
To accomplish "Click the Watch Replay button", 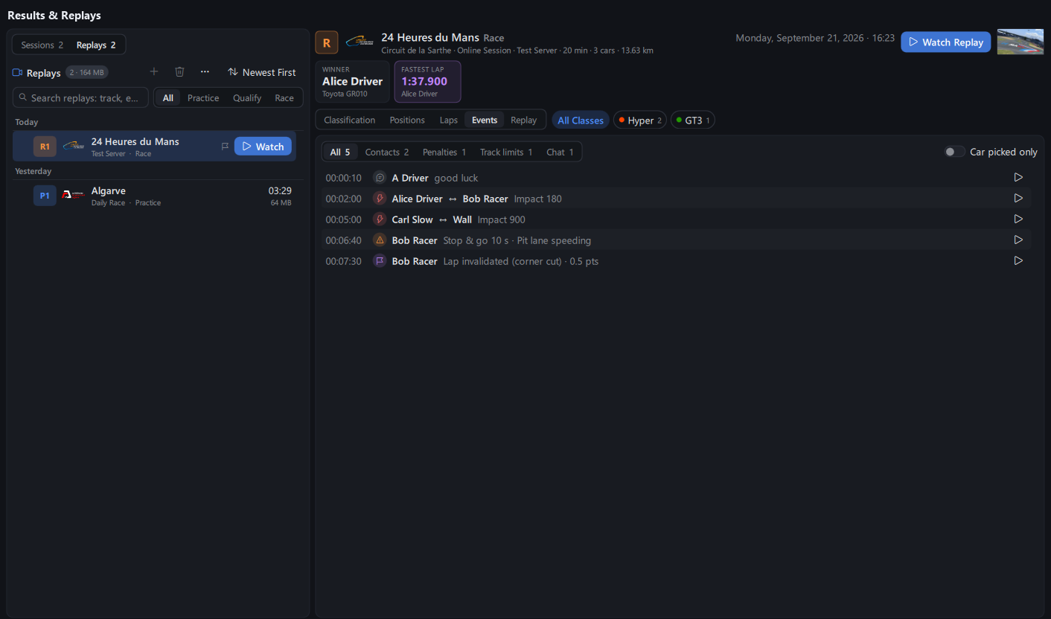I will [945, 42].
